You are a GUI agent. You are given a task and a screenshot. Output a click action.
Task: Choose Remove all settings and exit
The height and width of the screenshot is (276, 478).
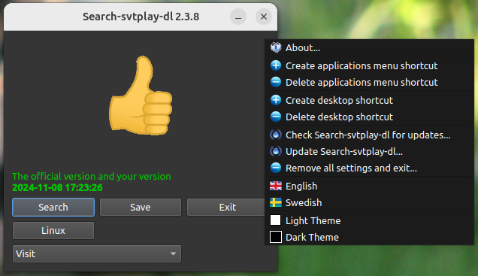click(370, 168)
